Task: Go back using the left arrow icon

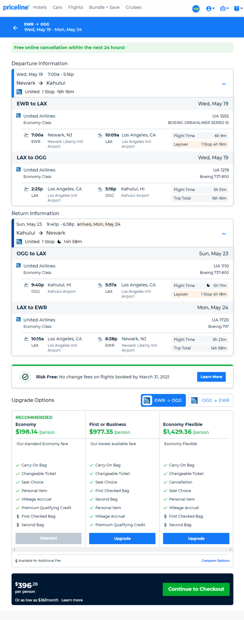Action: coord(15,28)
